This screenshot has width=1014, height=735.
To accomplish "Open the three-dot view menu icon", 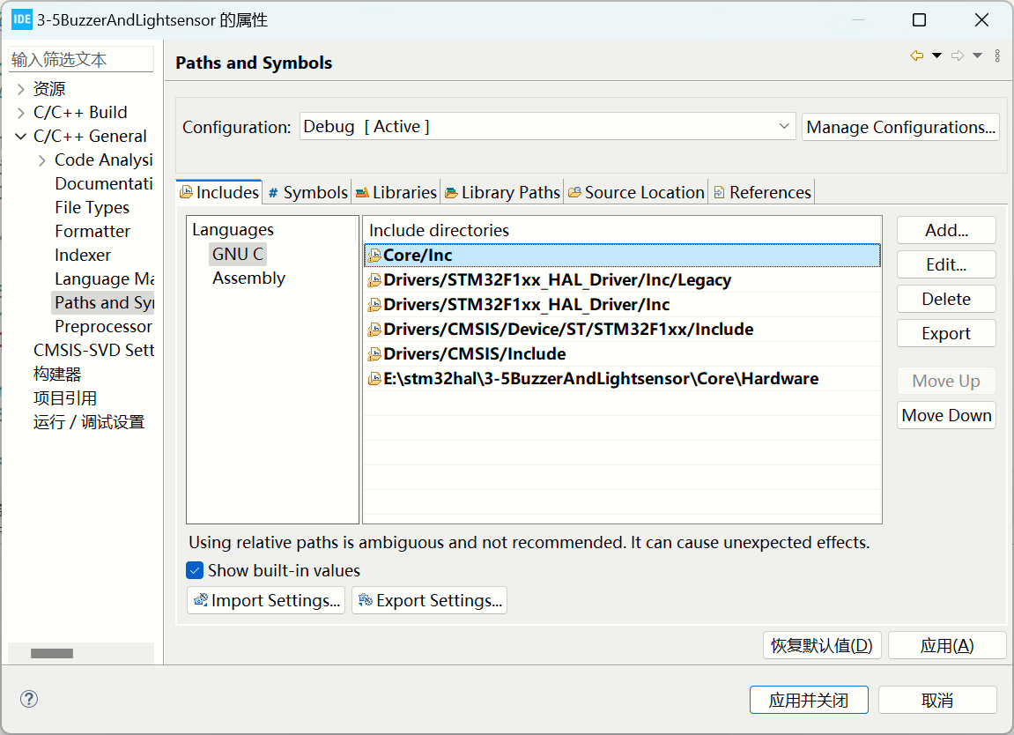I will 997,56.
